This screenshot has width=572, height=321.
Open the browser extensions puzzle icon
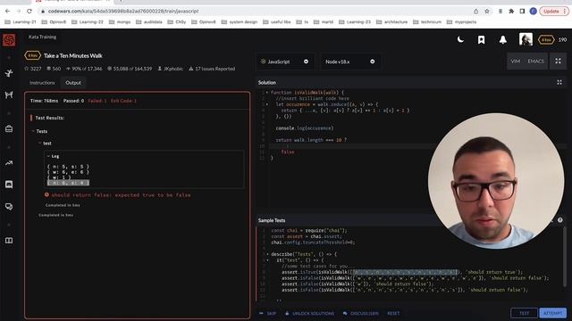tap(511, 12)
